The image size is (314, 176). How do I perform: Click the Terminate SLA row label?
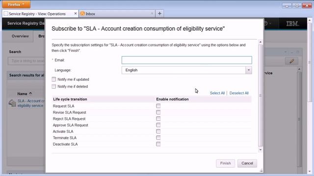pos(64,138)
